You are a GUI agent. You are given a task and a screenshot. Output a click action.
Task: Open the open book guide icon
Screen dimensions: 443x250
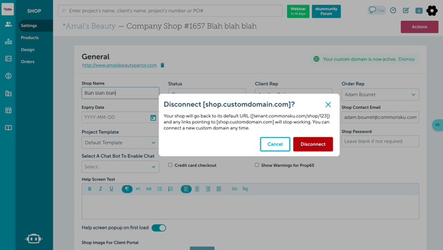[x=8, y=128]
